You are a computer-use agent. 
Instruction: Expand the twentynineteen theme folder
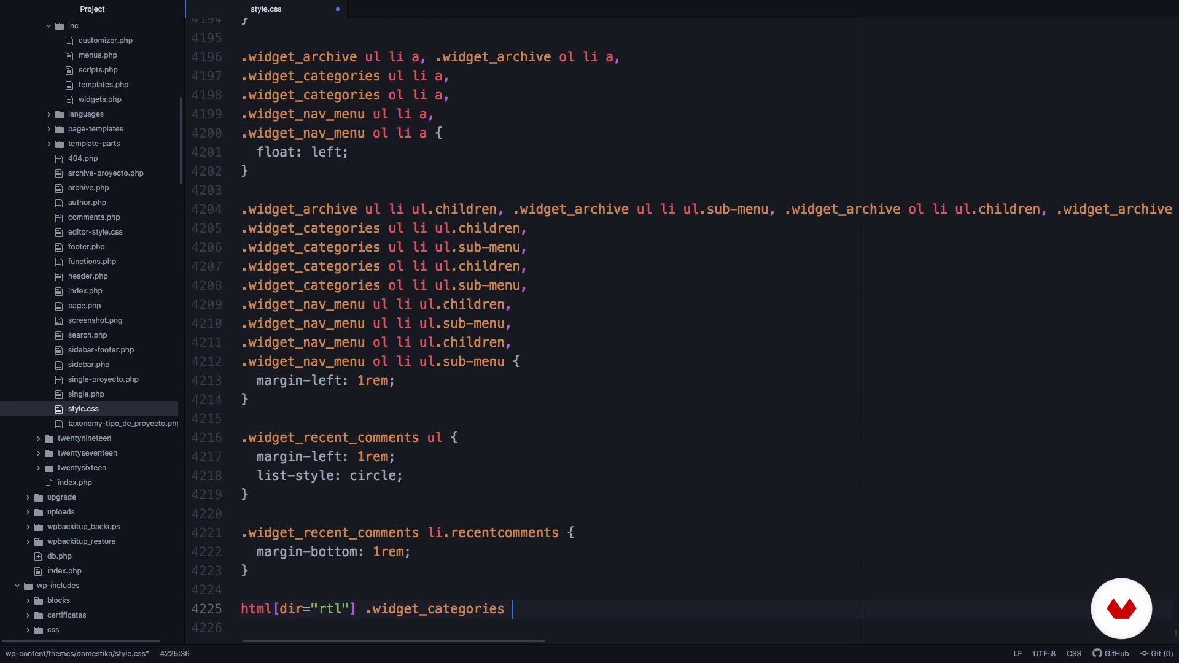tap(38, 438)
